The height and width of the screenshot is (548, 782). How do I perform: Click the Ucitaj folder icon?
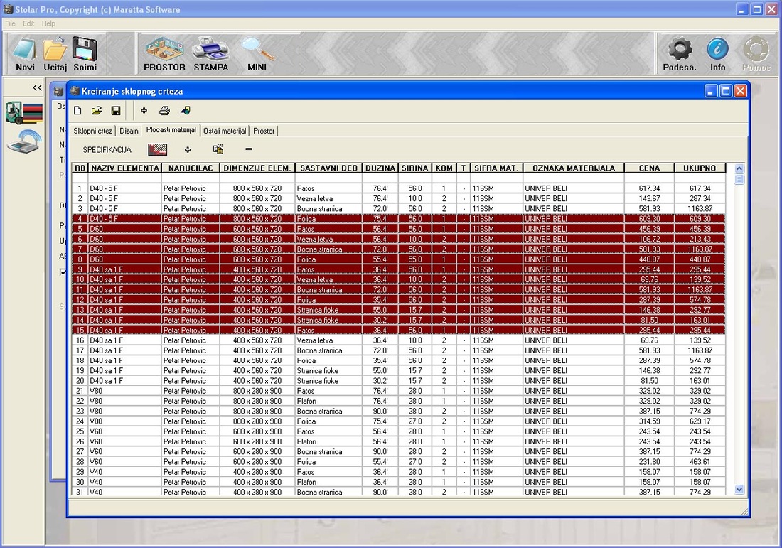(x=55, y=54)
